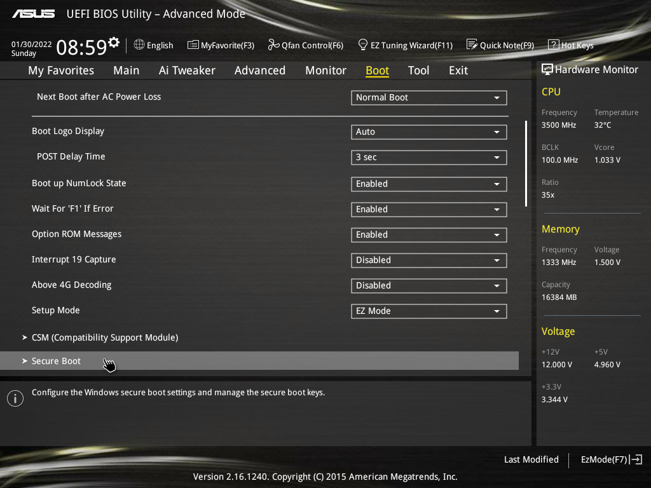This screenshot has height=488, width=651.
Task: Click the EZ Tuning Wizard lightbulb icon
Action: point(362,44)
